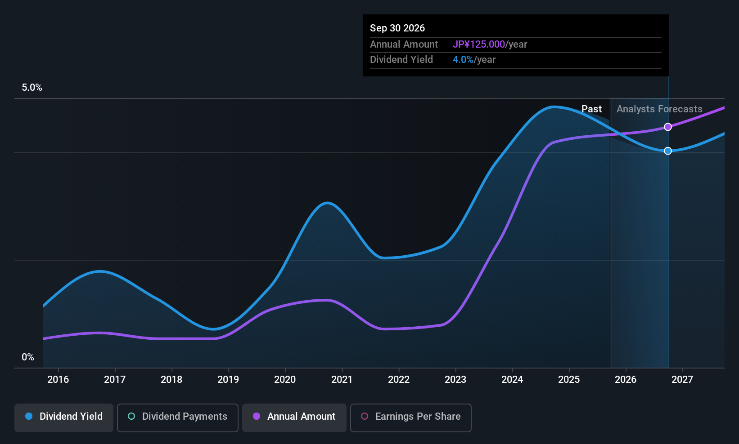The width and height of the screenshot is (739, 444).
Task: Click the 2024 x-axis label
Action: 512,380
